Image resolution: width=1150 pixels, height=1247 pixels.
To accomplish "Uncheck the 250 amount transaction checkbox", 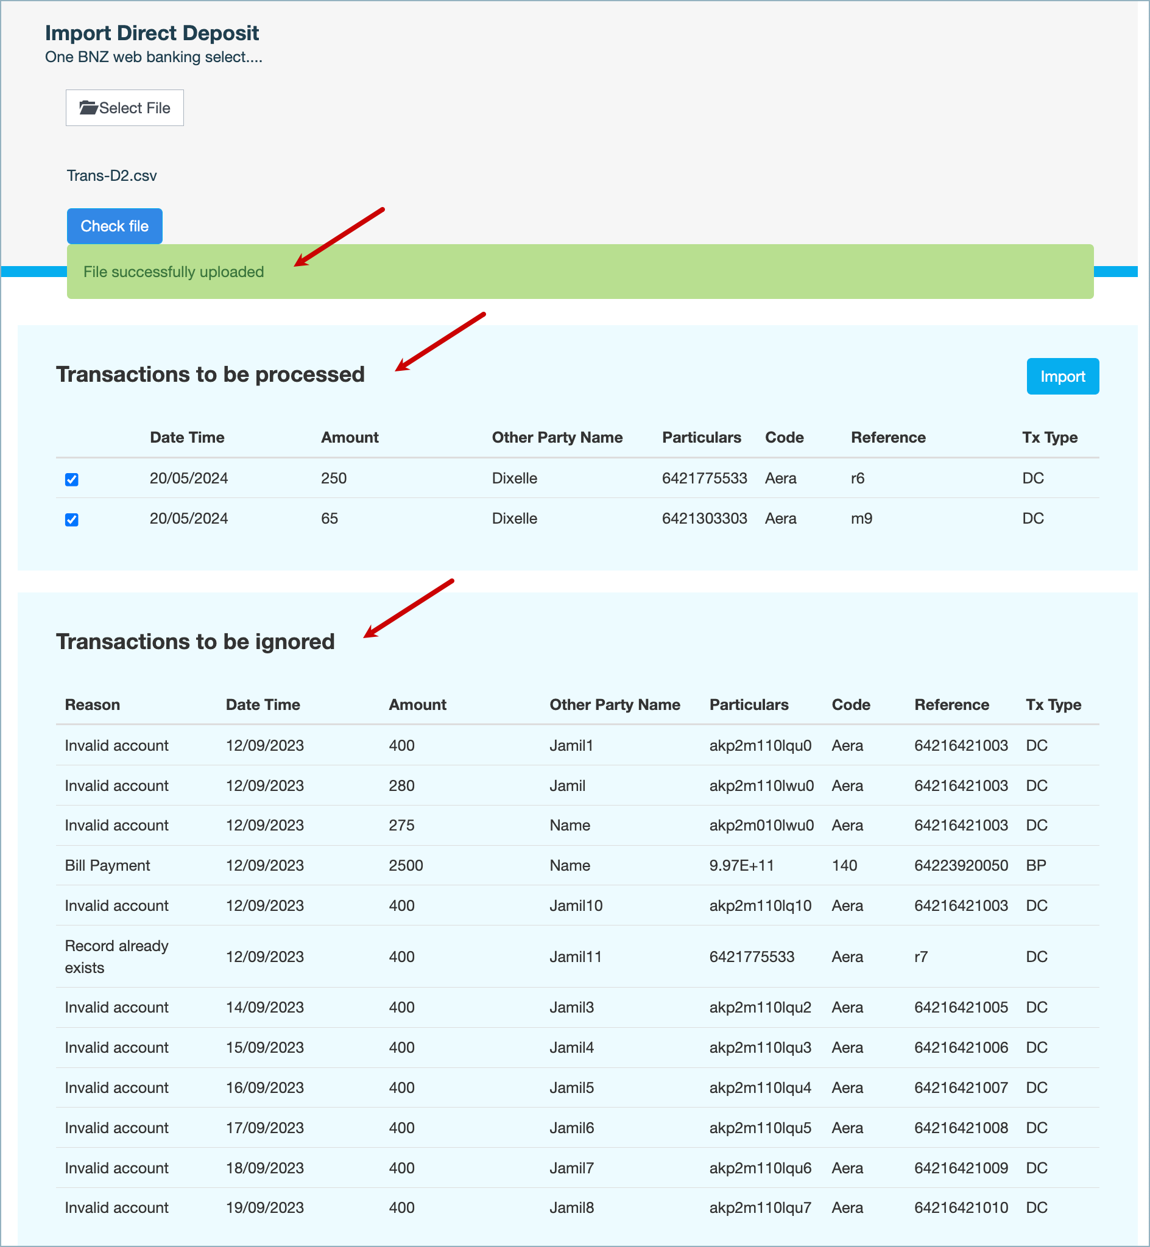I will click(71, 480).
